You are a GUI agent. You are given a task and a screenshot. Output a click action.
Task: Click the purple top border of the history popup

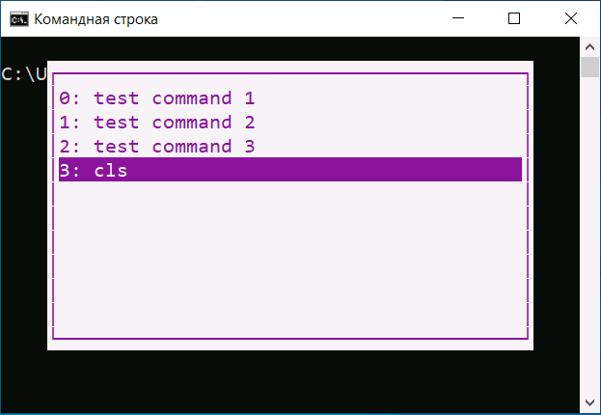(x=290, y=73)
